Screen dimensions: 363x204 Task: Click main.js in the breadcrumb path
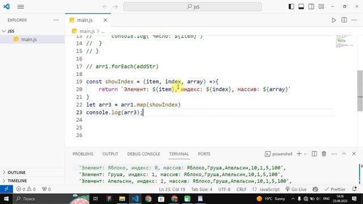(x=87, y=31)
